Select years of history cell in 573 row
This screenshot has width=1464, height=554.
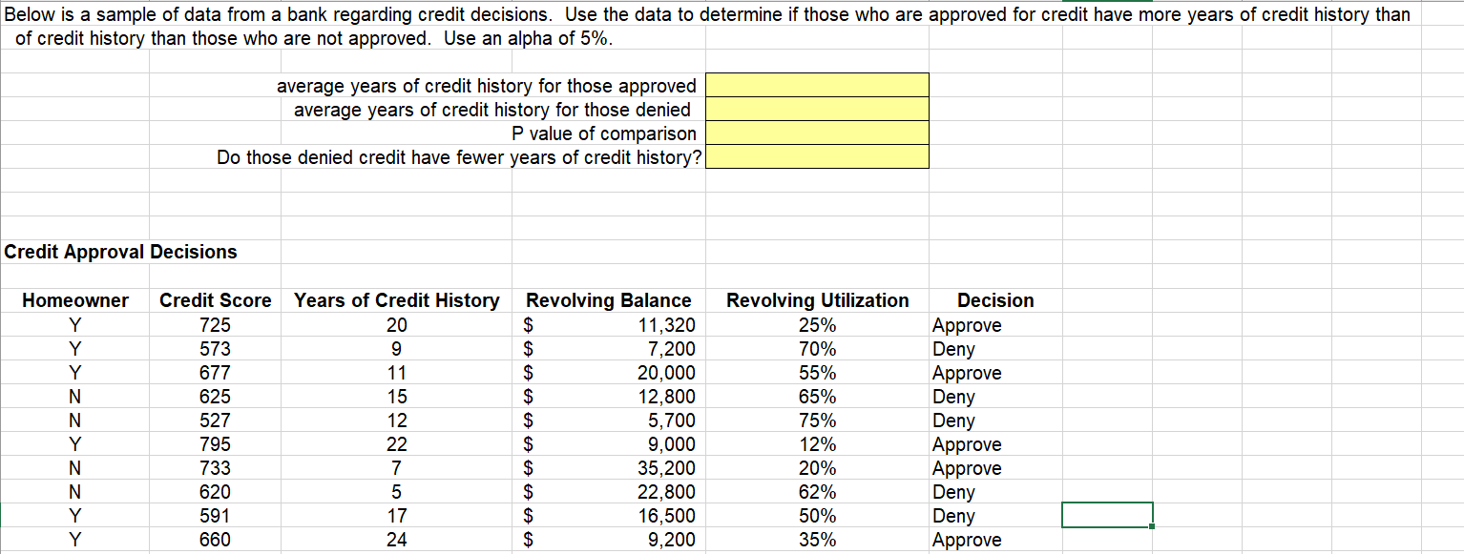[397, 349]
